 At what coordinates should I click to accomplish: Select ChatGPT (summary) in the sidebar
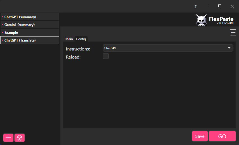click(30, 17)
